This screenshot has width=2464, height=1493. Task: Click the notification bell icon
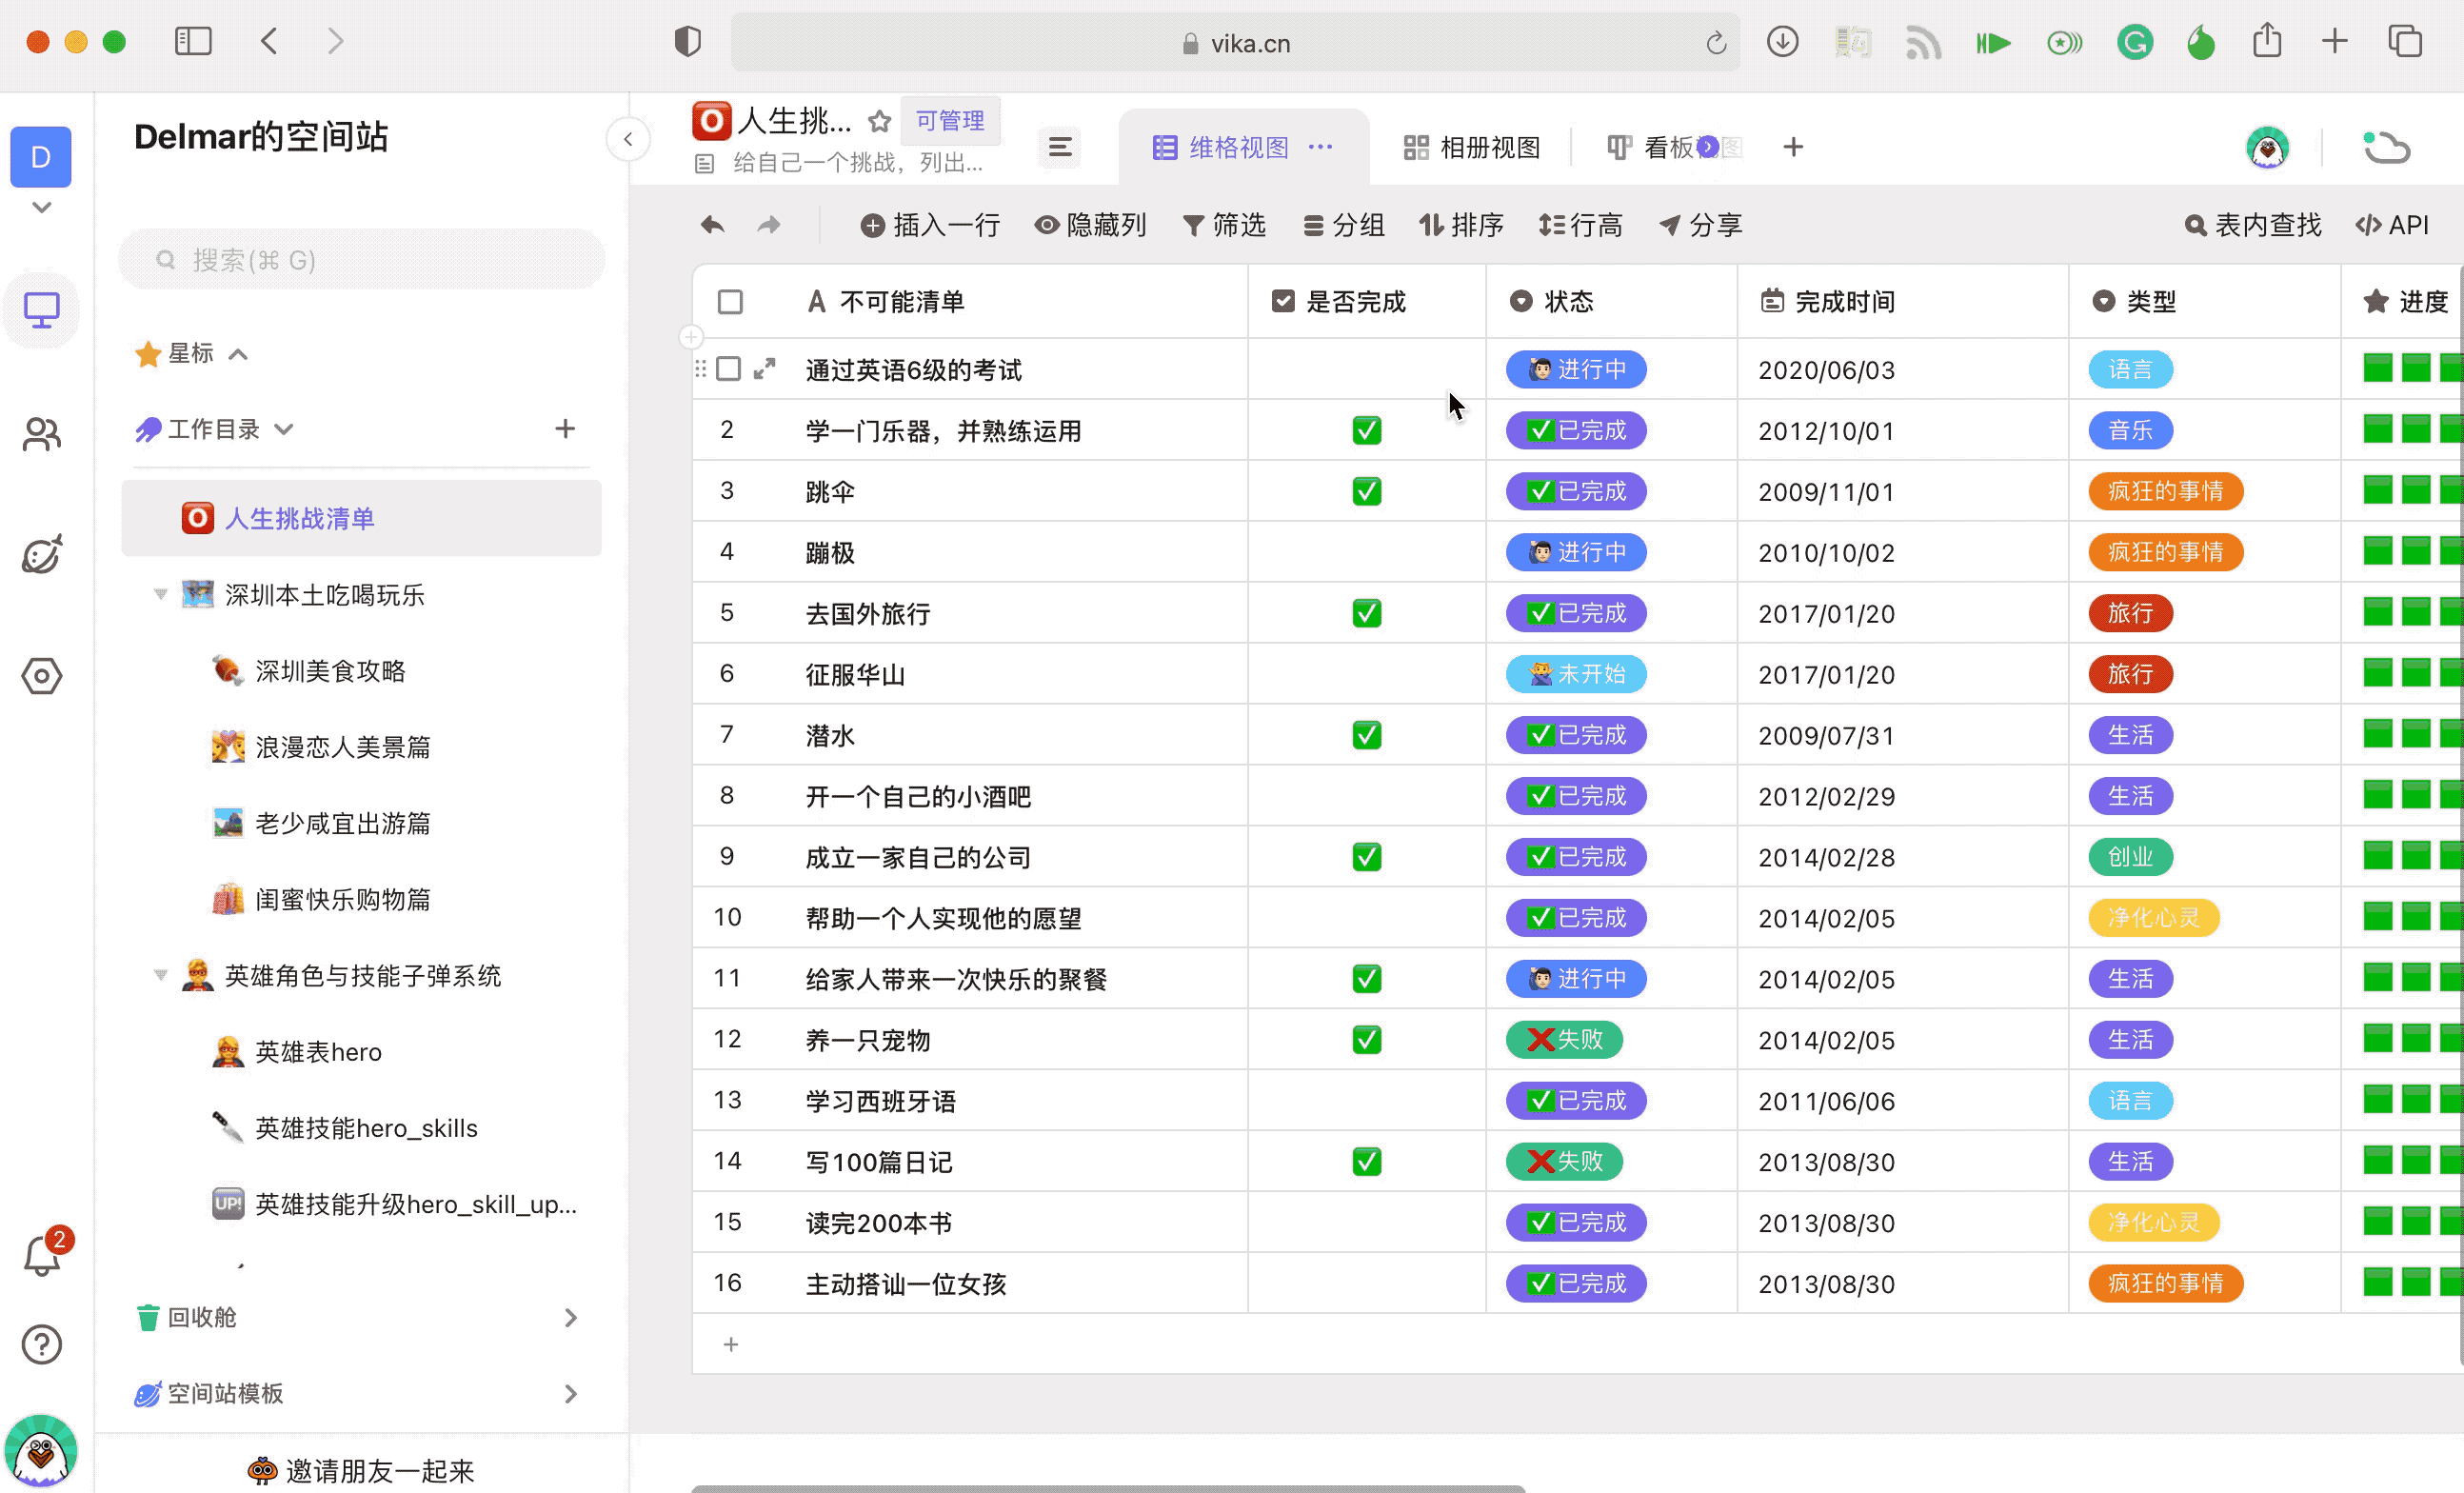[x=42, y=1256]
